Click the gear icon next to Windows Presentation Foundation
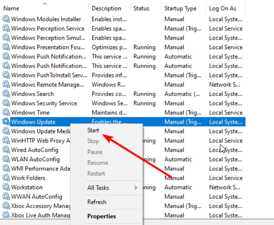Image resolution: width=274 pixels, height=225 pixels. point(6,47)
